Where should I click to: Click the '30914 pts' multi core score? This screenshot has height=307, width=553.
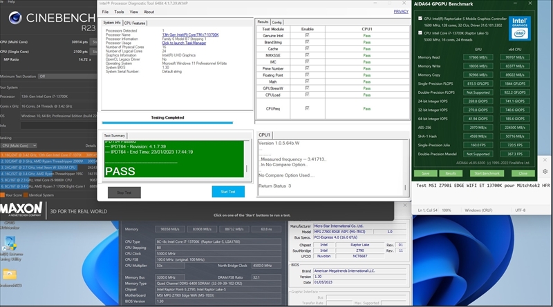pyautogui.click(x=79, y=42)
